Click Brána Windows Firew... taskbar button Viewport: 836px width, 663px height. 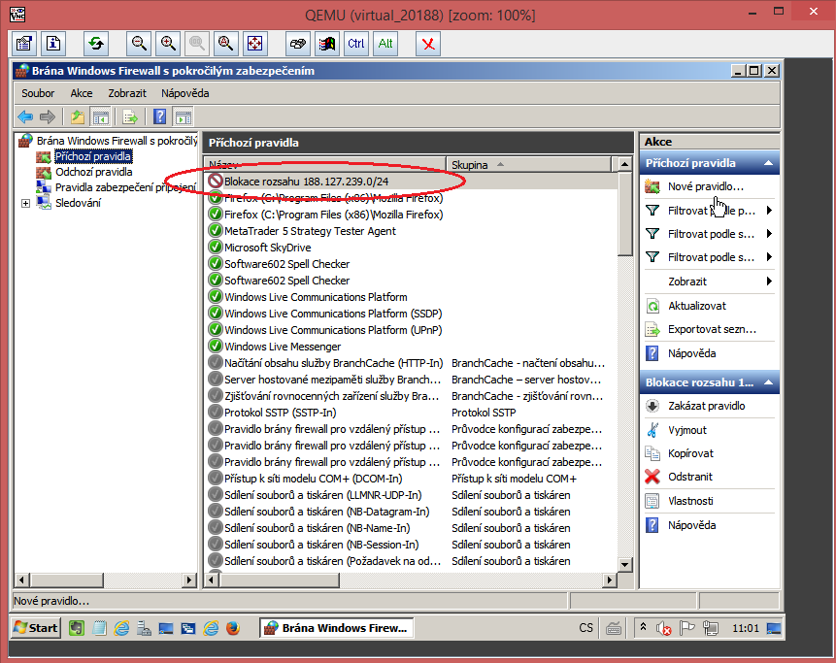[337, 628]
